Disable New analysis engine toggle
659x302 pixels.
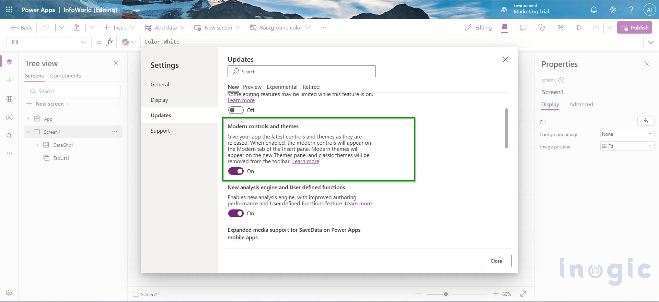click(236, 213)
